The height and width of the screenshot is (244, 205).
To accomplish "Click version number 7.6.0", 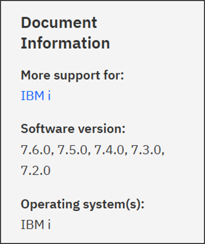I will (36, 150).
